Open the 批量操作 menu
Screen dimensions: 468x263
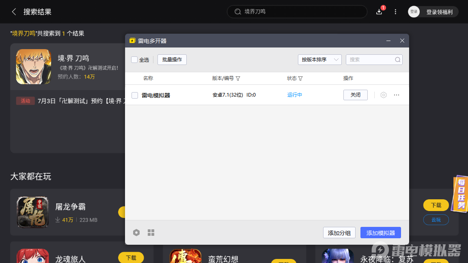point(172,59)
